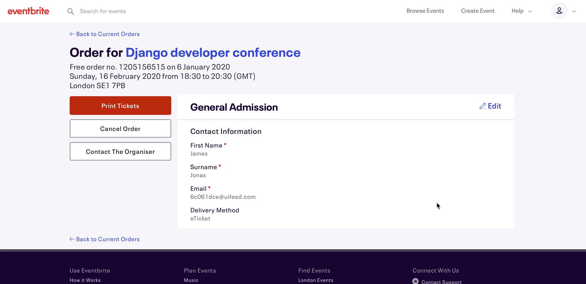Select the email 6c061dce@uifeed.com
586x284 pixels.
[x=223, y=197]
